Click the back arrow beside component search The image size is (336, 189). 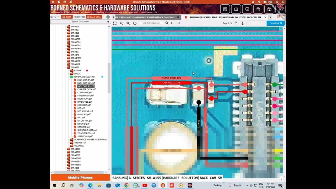[172, 23]
